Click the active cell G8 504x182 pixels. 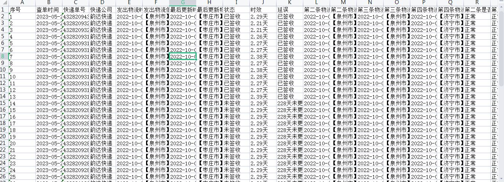(x=183, y=56)
